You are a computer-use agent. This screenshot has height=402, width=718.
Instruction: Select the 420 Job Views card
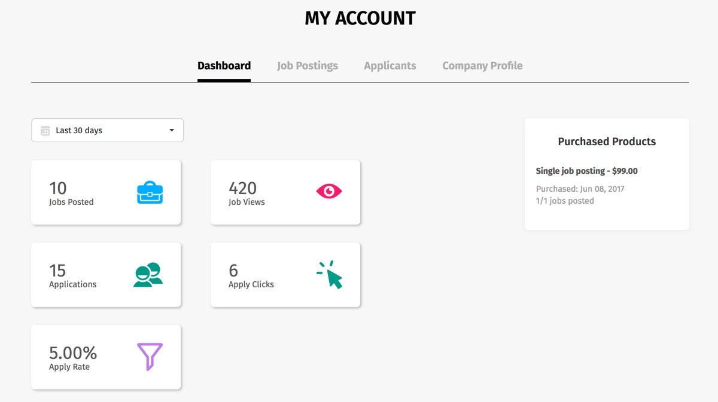[285, 192]
